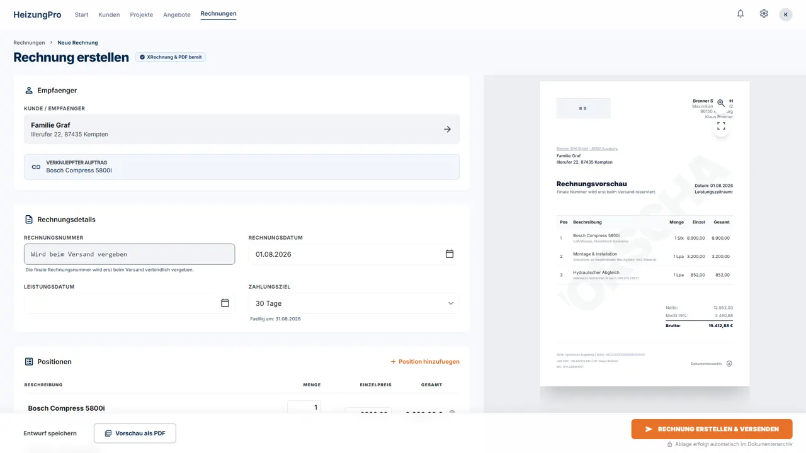Focus the Rechnungsnummer field
Image resolution: width=806 pixels, height=453 pixels.
pos(129,254)
